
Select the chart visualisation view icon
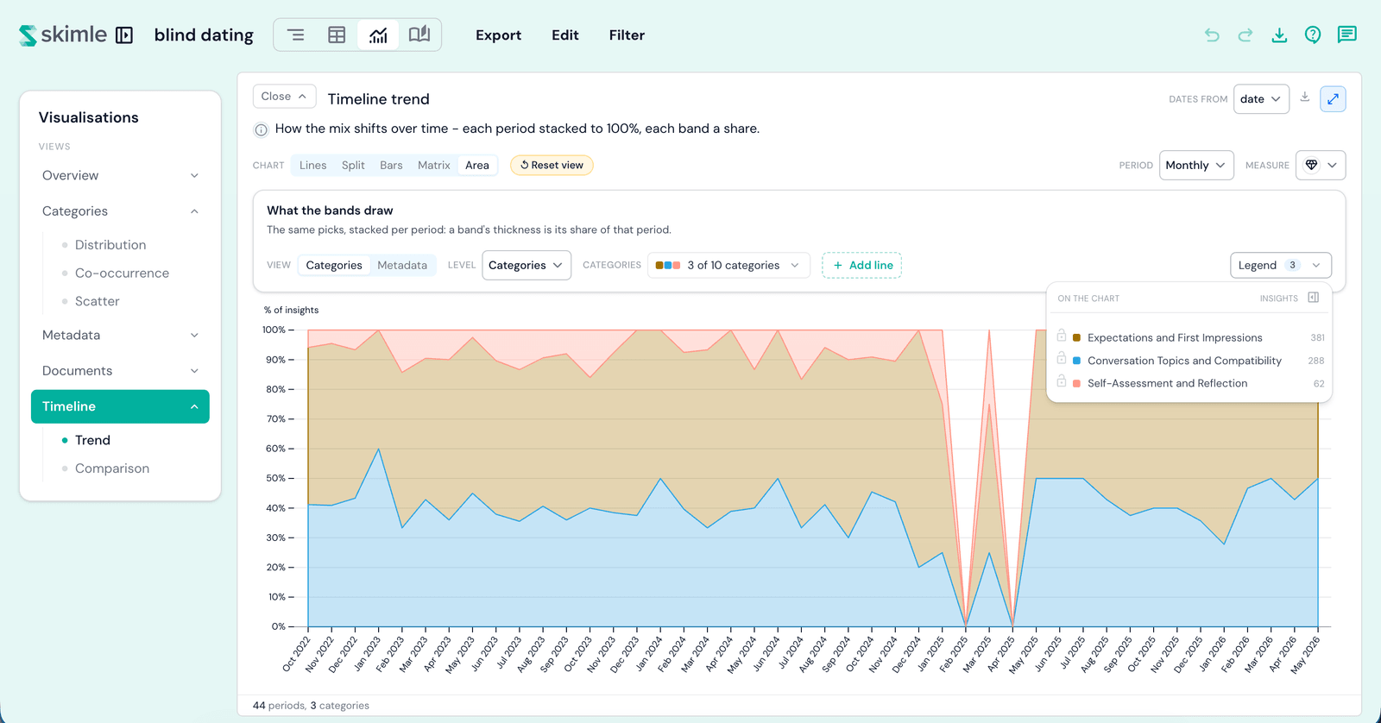coord(378,35)
